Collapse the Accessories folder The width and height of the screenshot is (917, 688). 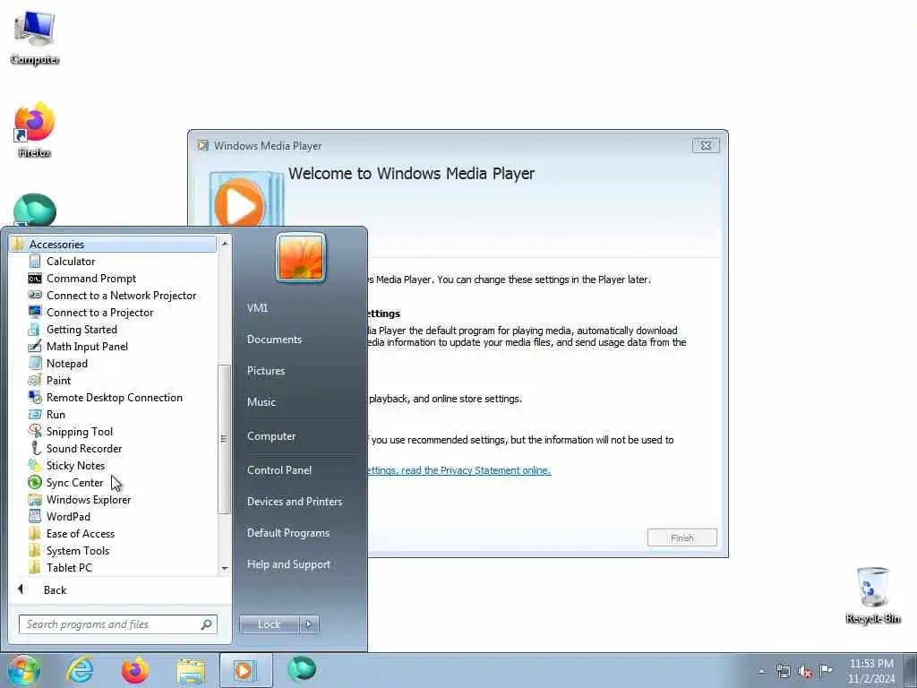pos(113,244)
